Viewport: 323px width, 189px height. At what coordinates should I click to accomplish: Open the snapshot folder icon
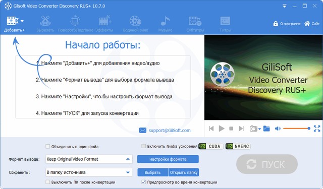(x=266, y=129)
